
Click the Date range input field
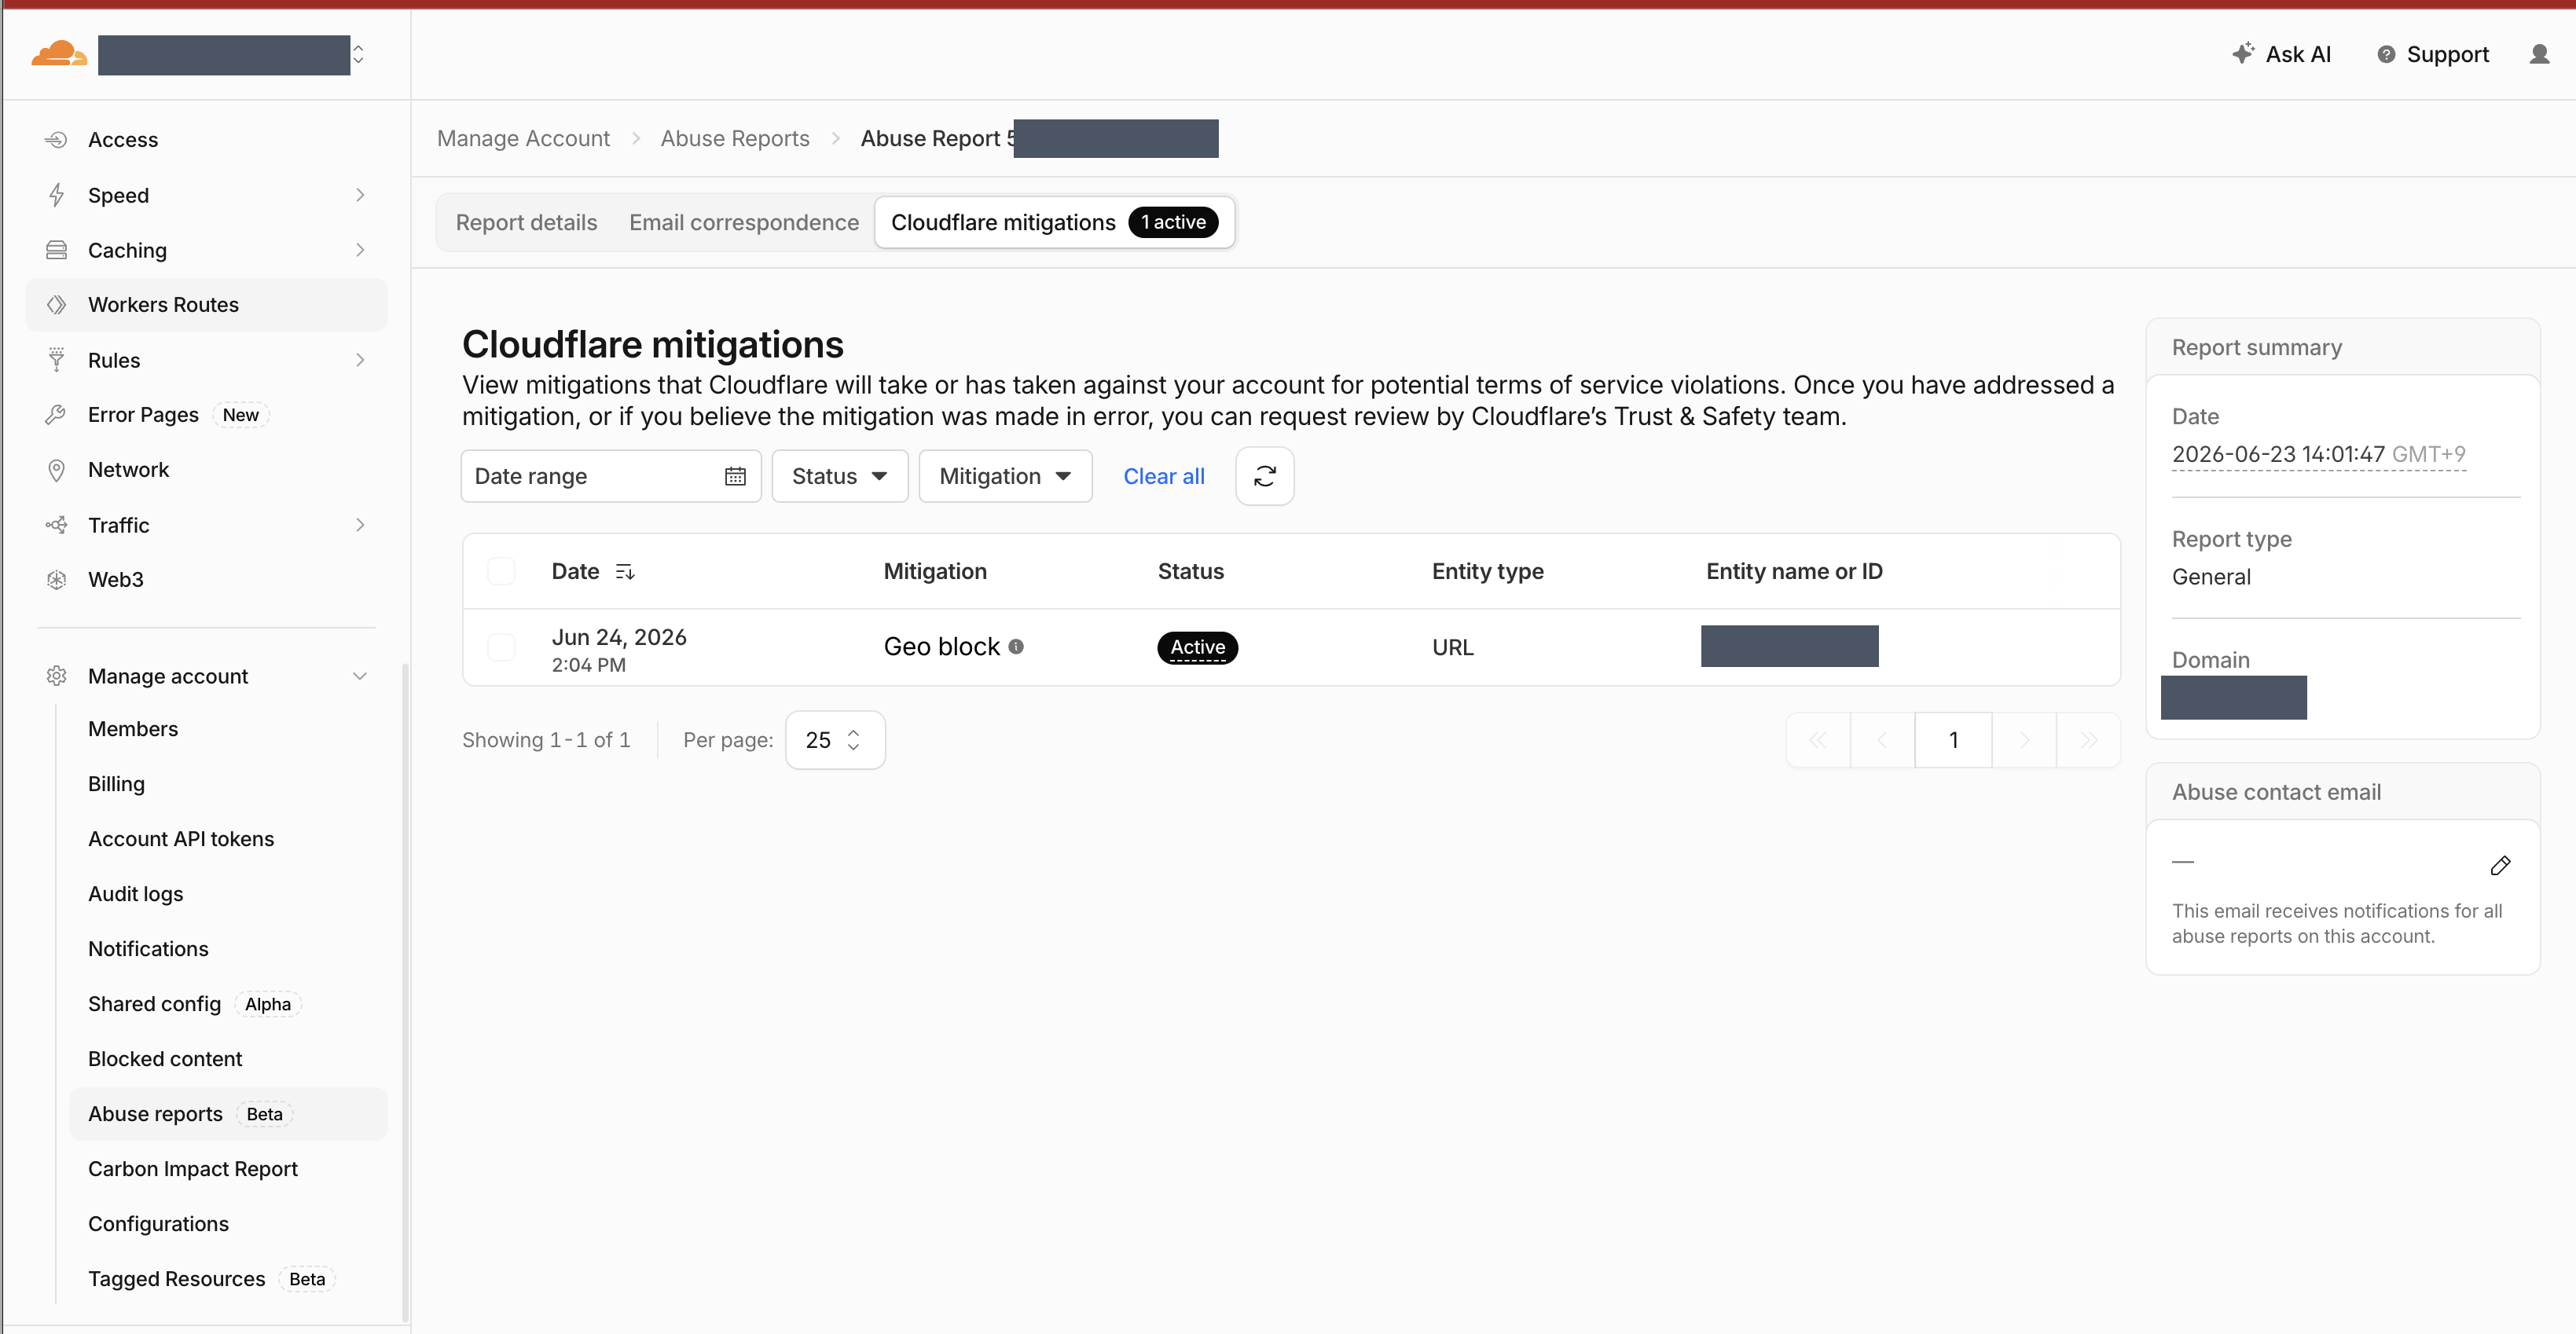(x=611, y=476)
